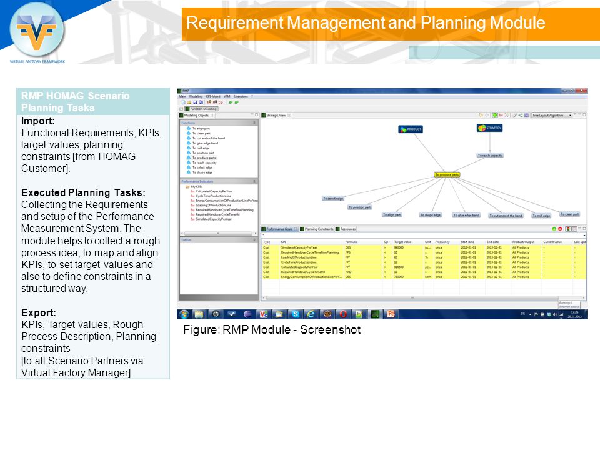Switch to the Strategic View tab
This screenshot has width=600, height=450.
click(x=276, y=115)
